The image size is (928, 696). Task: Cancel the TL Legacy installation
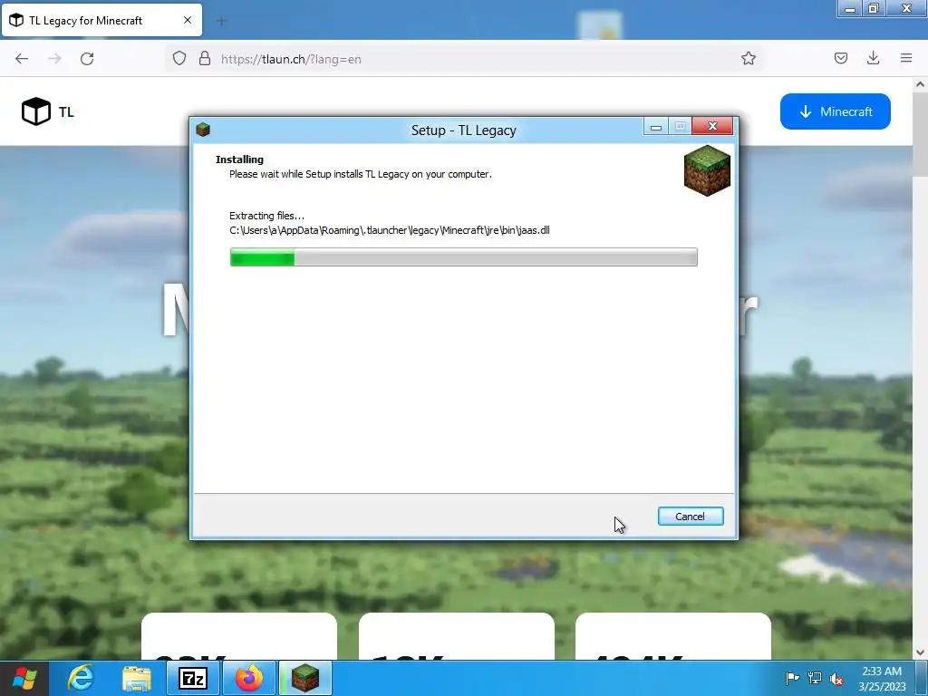click(x=690, y=516)
